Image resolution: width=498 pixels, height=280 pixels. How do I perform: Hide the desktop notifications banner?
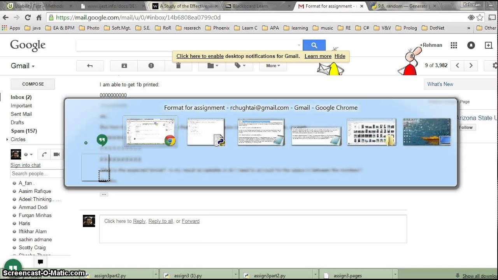pos(340,56)
